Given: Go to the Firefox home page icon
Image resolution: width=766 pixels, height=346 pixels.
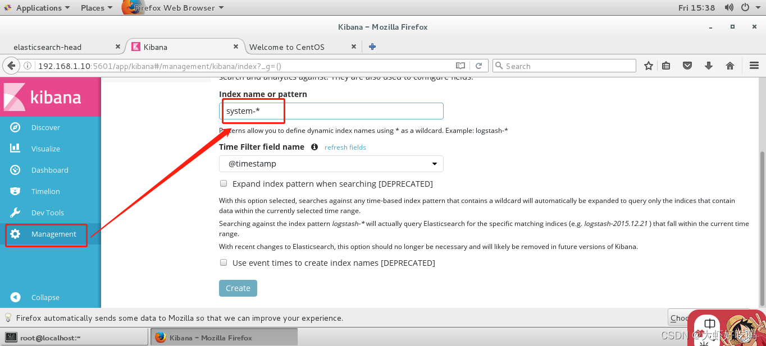Looking at the screenshot, I should coord(730,66).
